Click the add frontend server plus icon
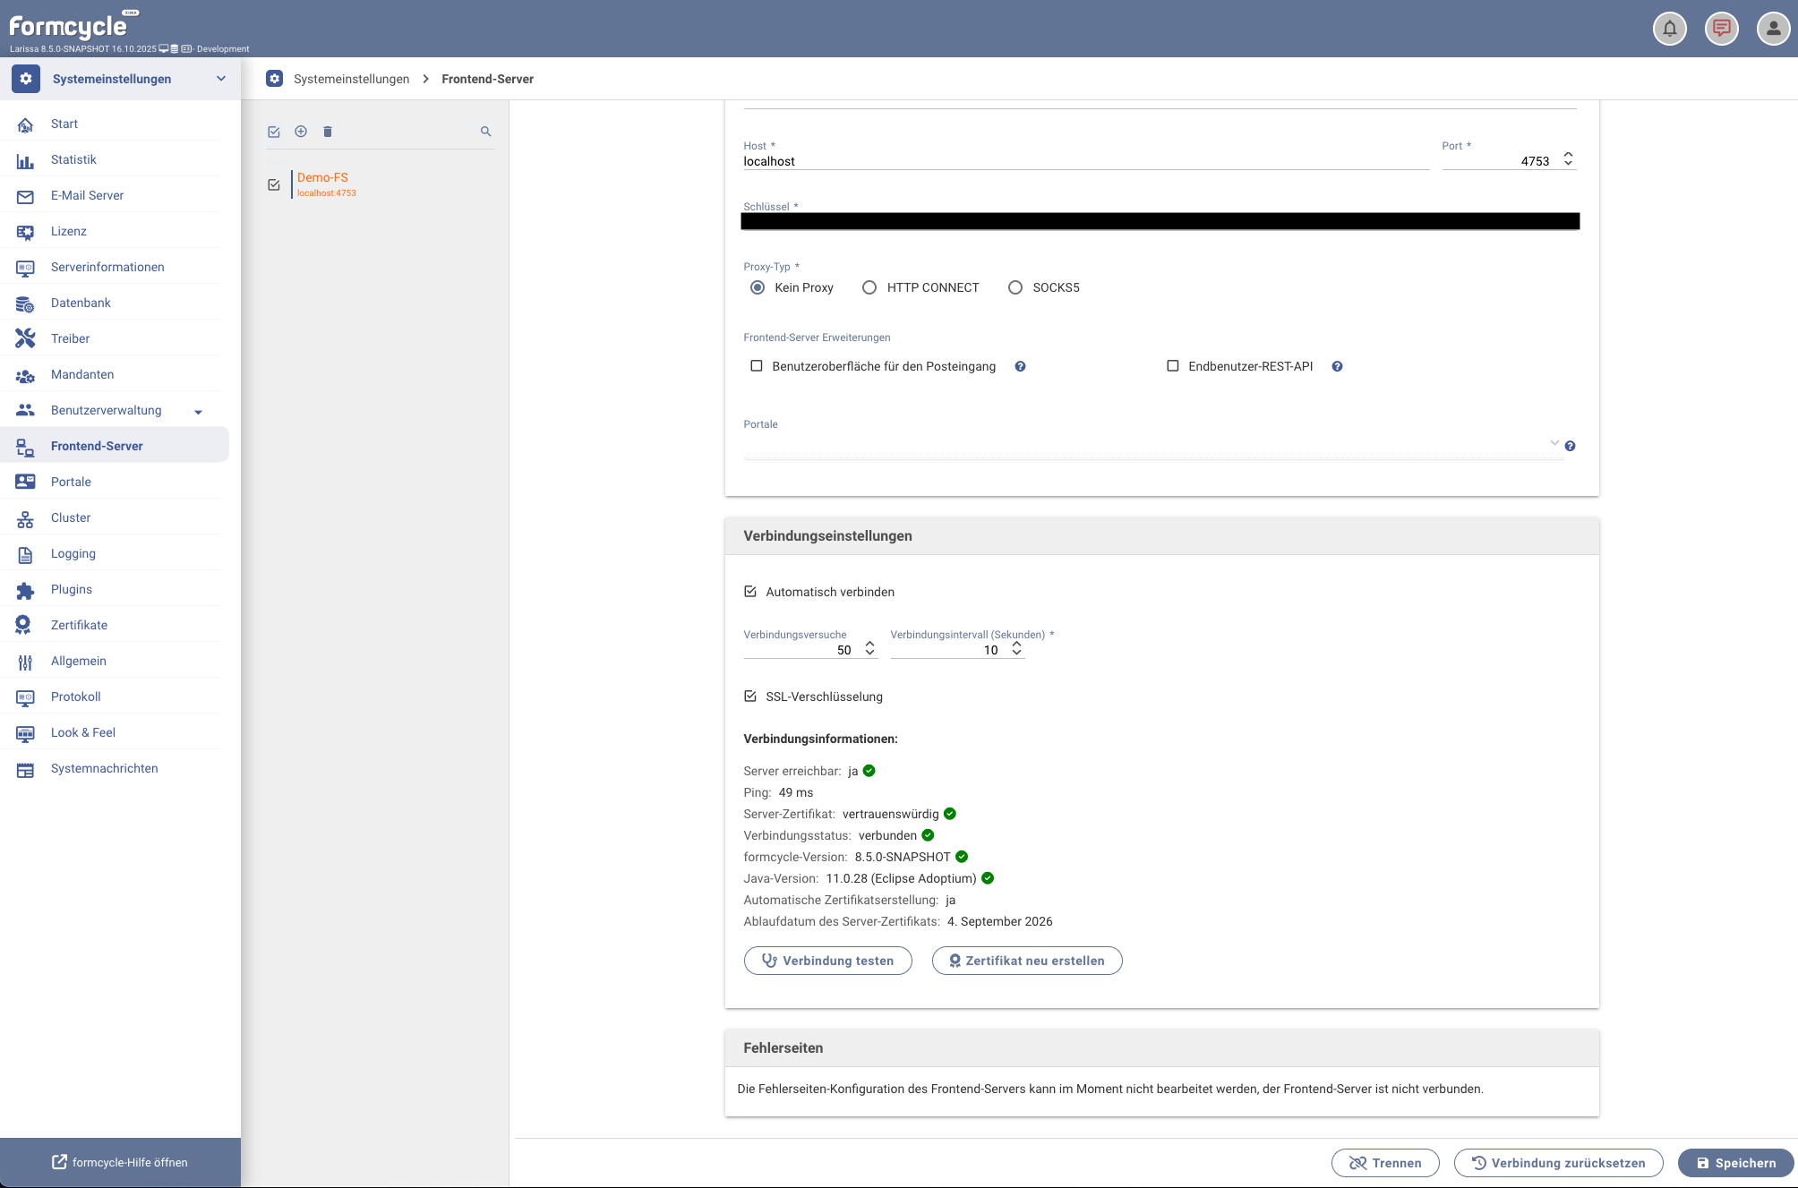1798x1188 pixels. [x=301, y=132]
